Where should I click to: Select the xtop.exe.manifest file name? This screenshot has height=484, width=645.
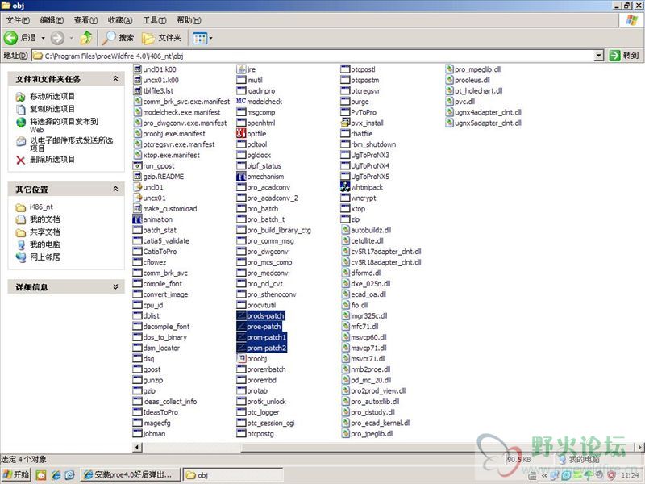coord(172,155)
